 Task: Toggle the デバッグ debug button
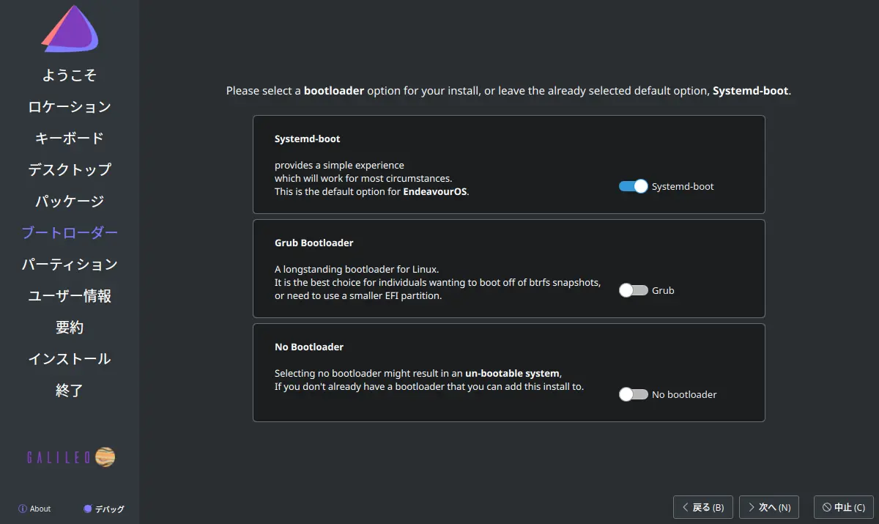(104, 509)
